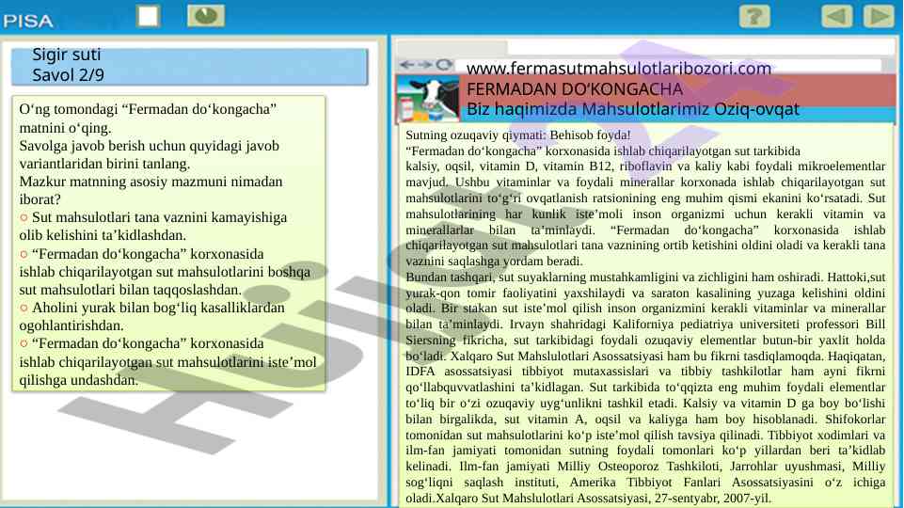Open the Mahsulotlarimiz tab
This screenshot has width=904, height=508.
point(645,109)
